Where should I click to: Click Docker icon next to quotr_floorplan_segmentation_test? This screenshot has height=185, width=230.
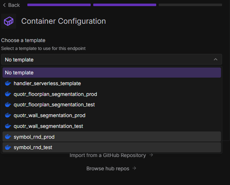[x=8, y=105]
